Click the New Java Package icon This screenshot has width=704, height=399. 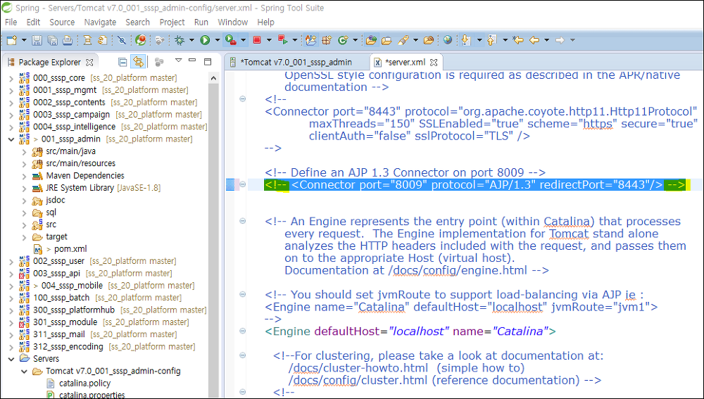click(x=327, y=40)
